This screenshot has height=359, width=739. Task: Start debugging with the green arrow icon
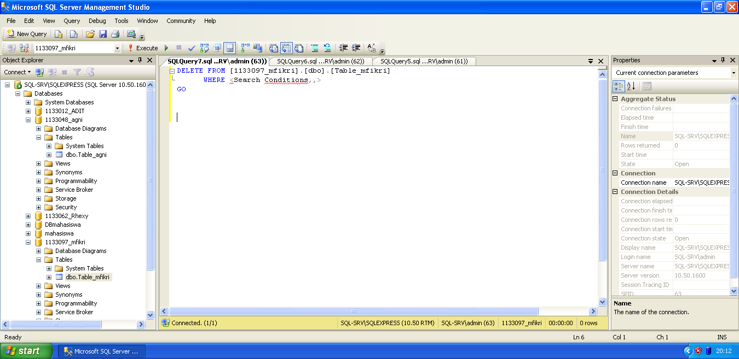166,48
